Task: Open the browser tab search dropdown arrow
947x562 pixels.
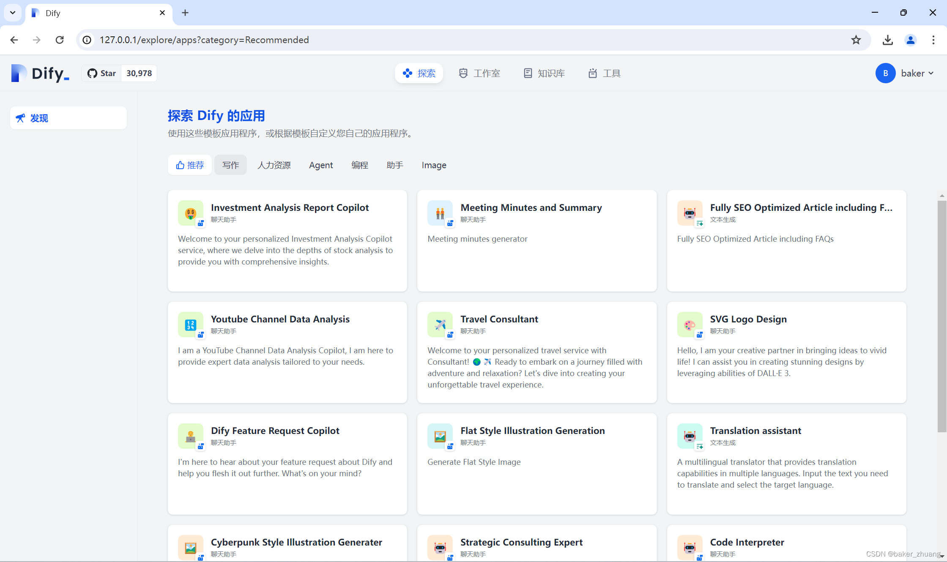Action: [x=13, y=13]
